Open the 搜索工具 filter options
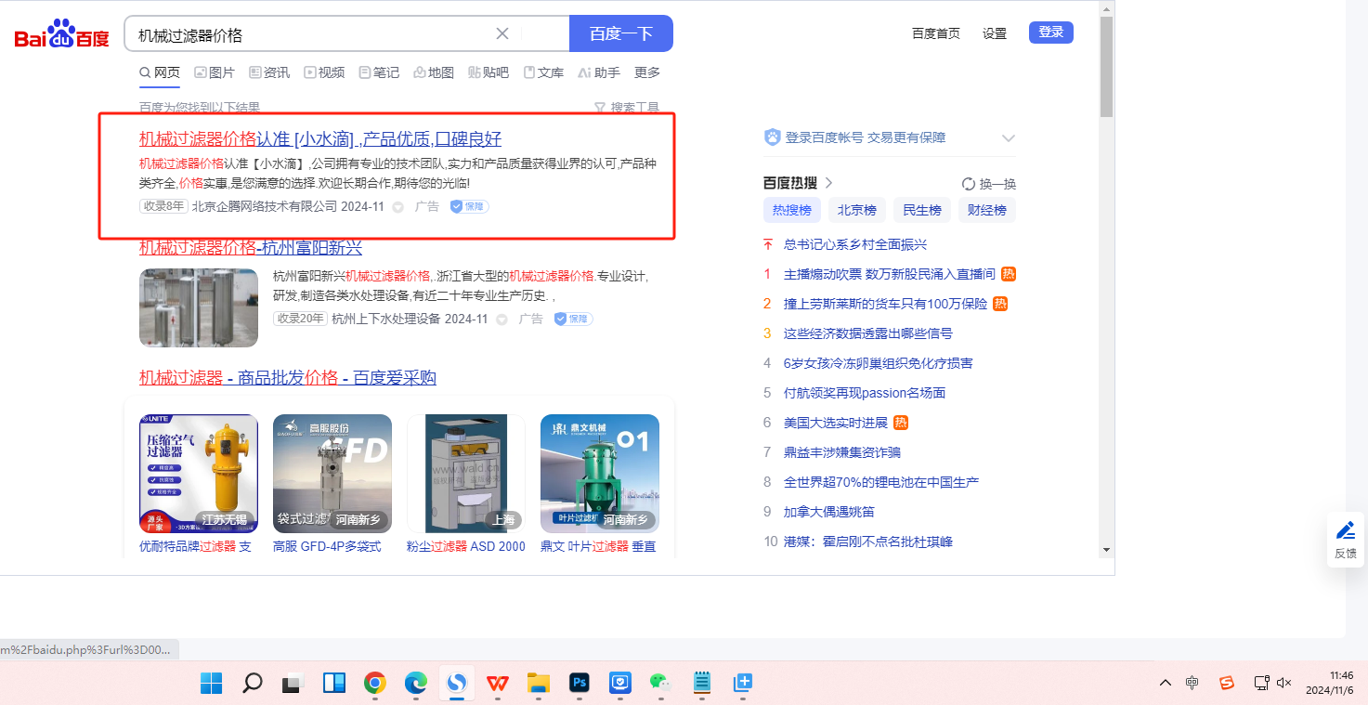The width and height of the screenshot is (1368, 705). click(627, 108)
